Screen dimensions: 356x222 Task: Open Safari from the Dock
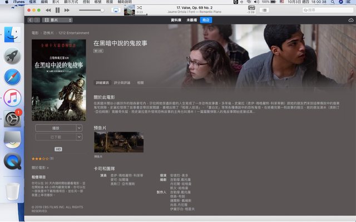click(x=12, y=77)
